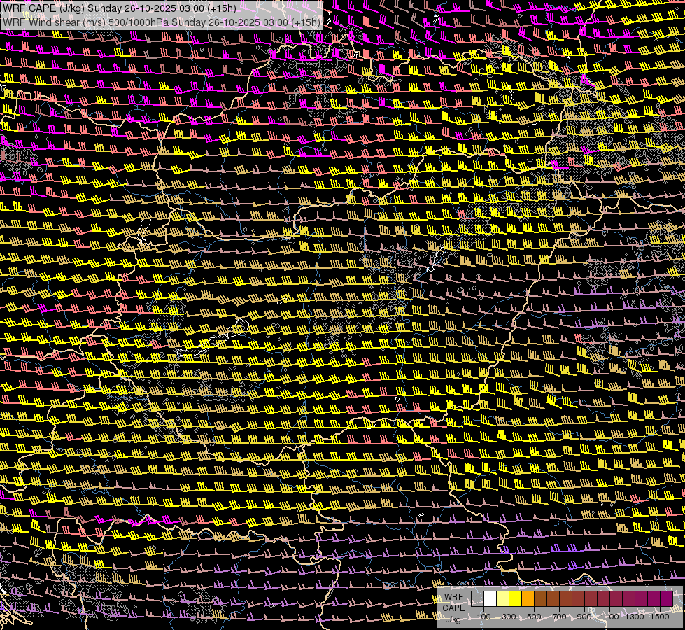Click the 'CAPE' label in legend
This screenshot has height=630, width=685.
point(453,608)
